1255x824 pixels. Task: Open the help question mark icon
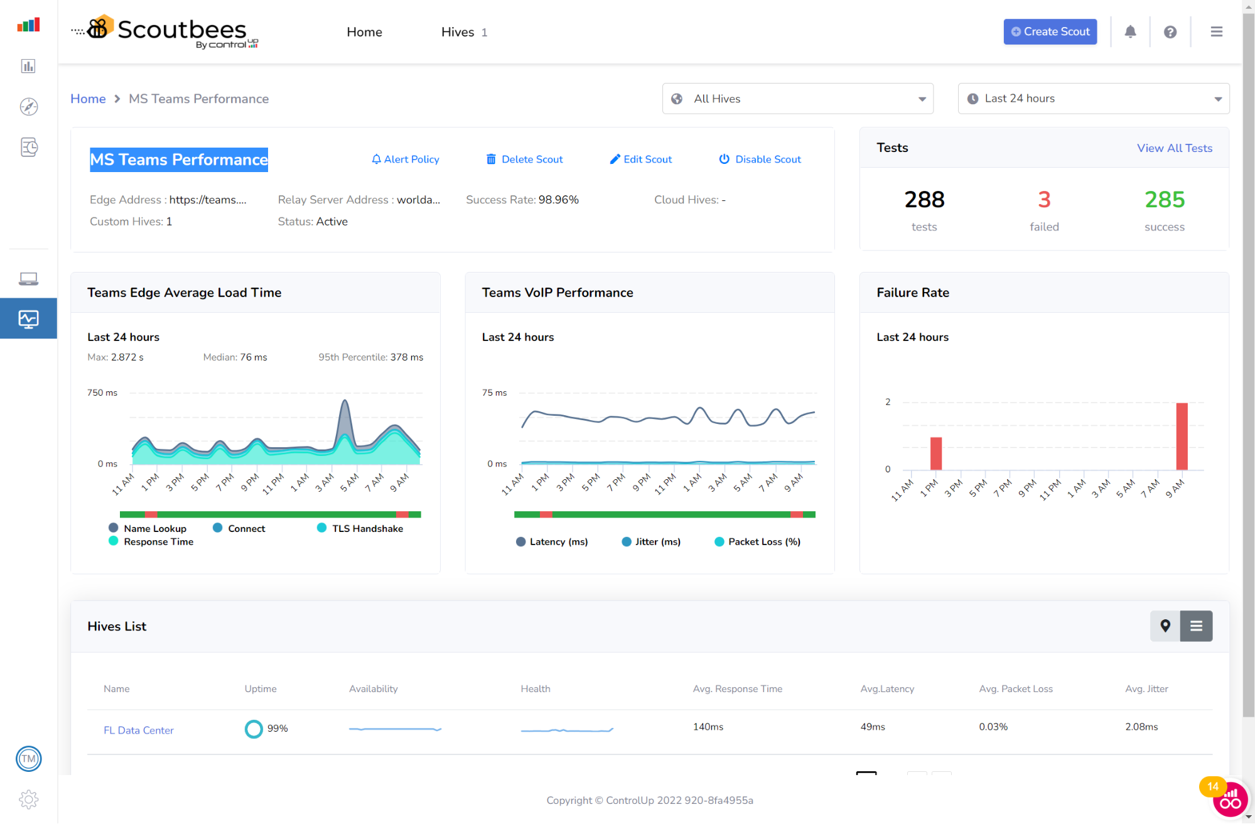tap(1170, 32)
